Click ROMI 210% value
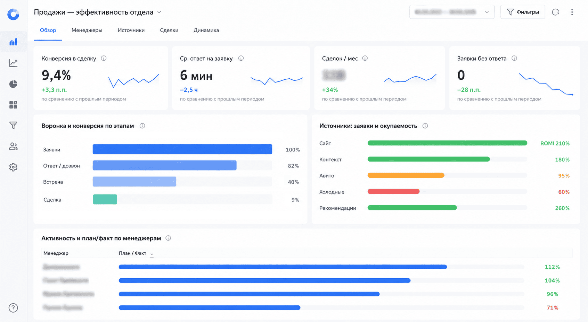The height and width of the screenshot is (322, 588). coord(555,143)
